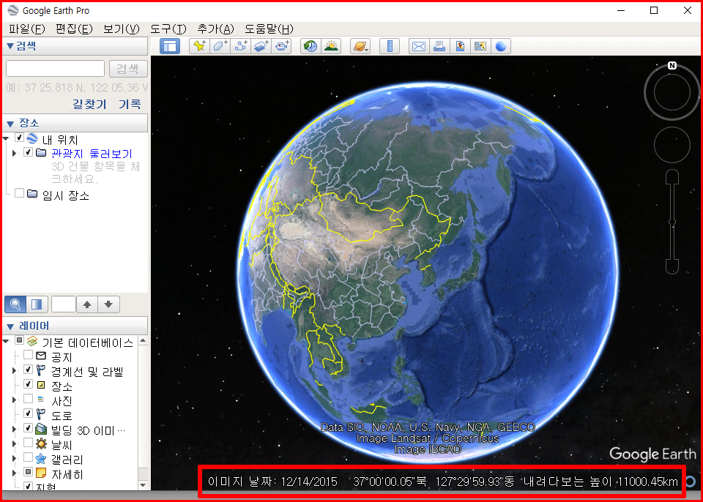The height and width of the screenshot is (502, 703).
Task: Check the 갤러리 layer checkbox
Action: point(29,457)
